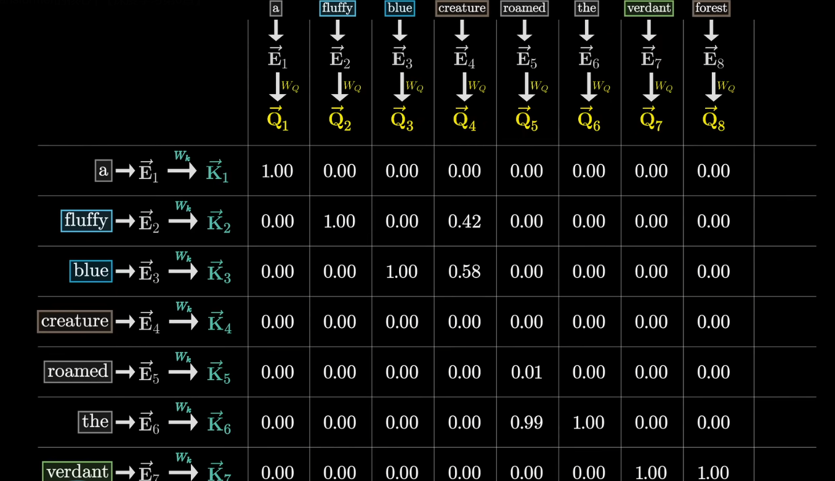This screenshot has width=835, height=481.
Task: Click the E4 embedding beside the K4 row
Action: tap(148, 322)
